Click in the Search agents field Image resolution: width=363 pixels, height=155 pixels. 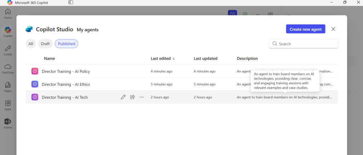[x=303, y=44]
